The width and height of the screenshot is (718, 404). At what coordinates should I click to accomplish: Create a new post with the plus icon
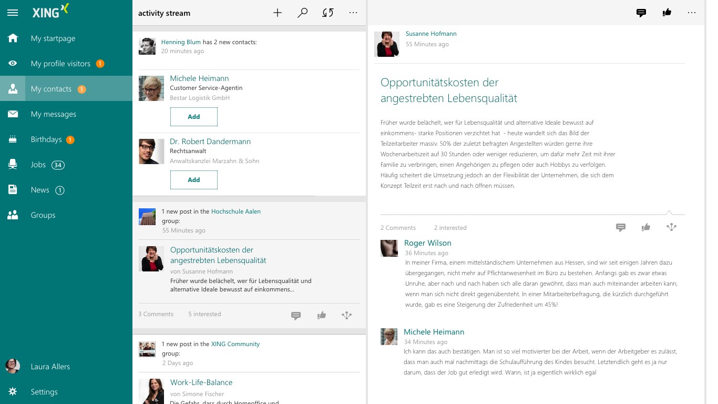(x=278, y=13)
